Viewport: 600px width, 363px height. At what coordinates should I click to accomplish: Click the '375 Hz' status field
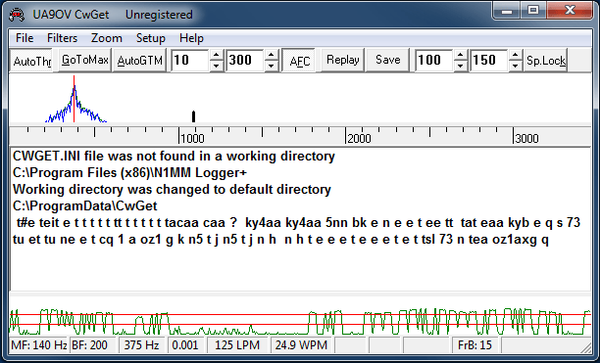141,345
